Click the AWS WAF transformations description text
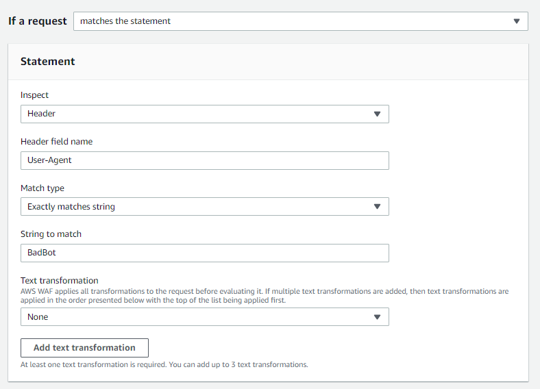 (265, 295)
